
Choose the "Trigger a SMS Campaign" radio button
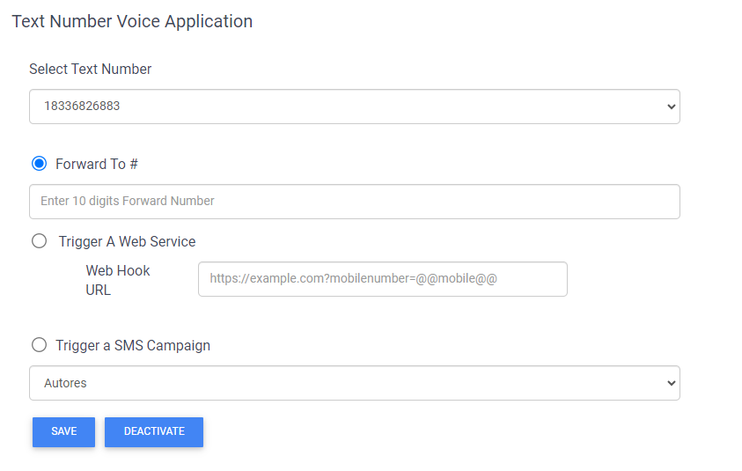click(x=39, y=345)
